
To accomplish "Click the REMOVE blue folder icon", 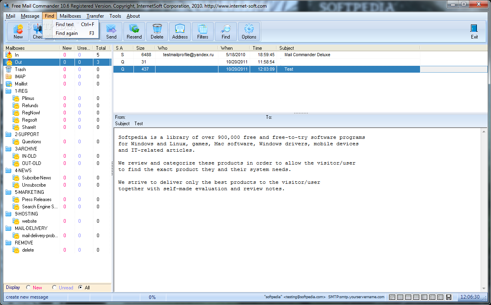I will [8, 243].
